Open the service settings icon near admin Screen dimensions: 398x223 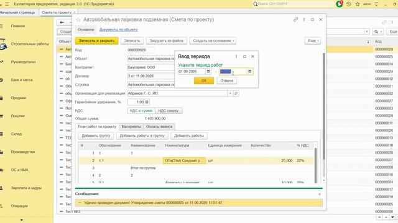tap(376, 4)
